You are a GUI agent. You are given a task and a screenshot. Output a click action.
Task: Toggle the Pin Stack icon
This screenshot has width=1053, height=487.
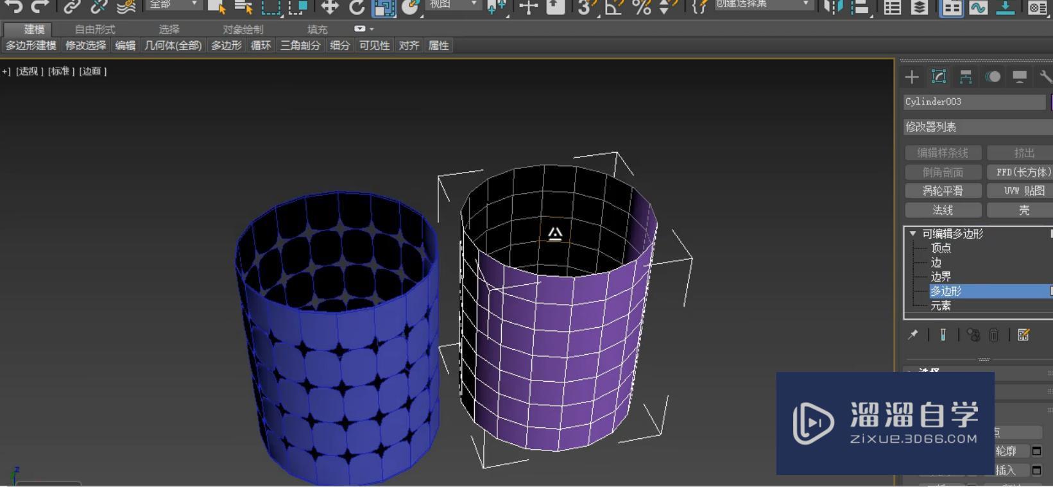click(x=913, y=334)
